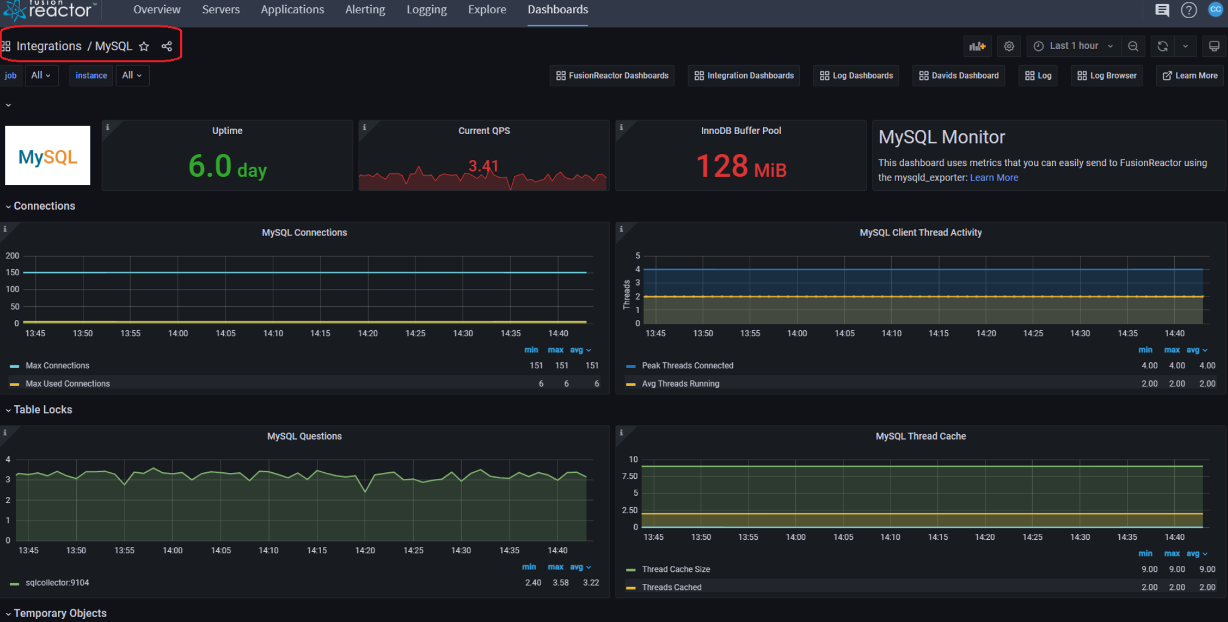
Task: Open the Servers menu
Action: pyautogui.click(x=221, y=10)
